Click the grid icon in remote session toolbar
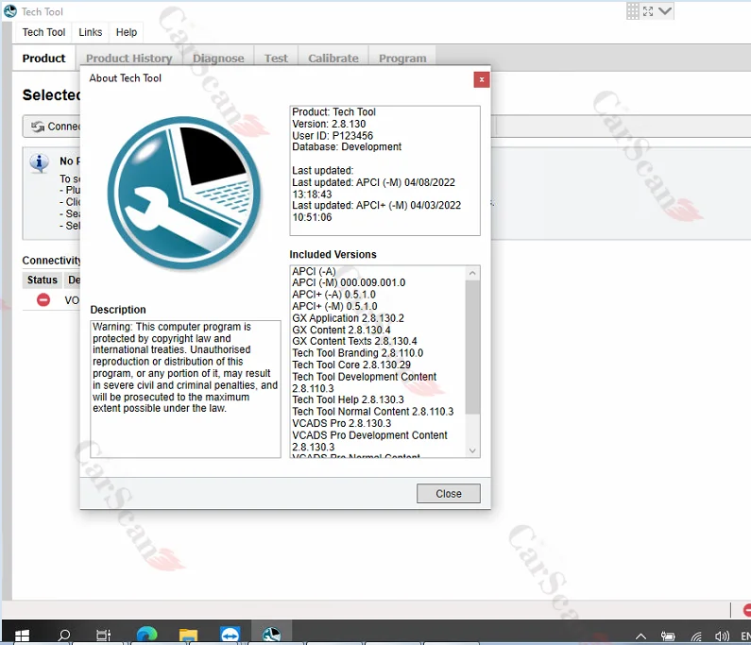 point(633,11)
